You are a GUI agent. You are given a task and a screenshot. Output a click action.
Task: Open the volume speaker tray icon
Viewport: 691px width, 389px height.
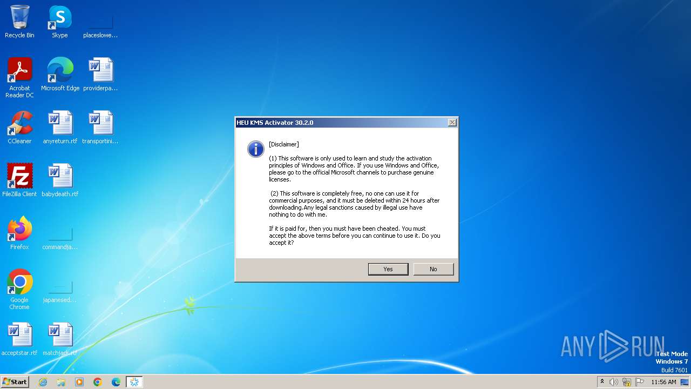click(614, 382)
